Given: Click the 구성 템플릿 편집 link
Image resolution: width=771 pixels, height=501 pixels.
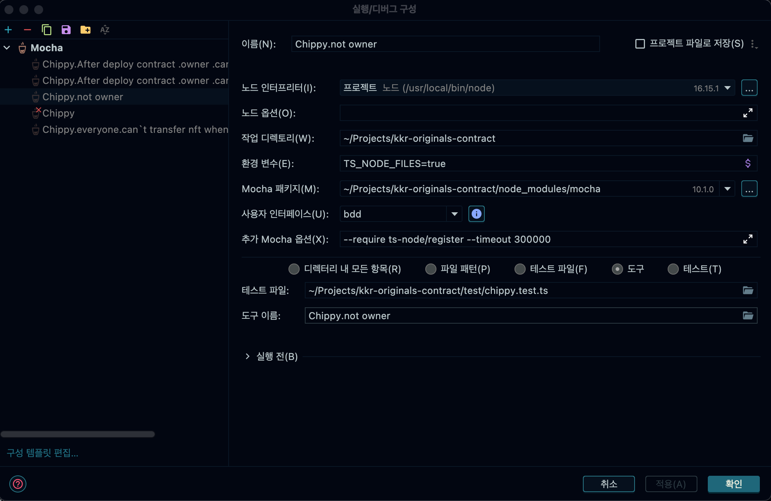Looking at the screenshot, I should pyautogui.click(x=42, y=453).
